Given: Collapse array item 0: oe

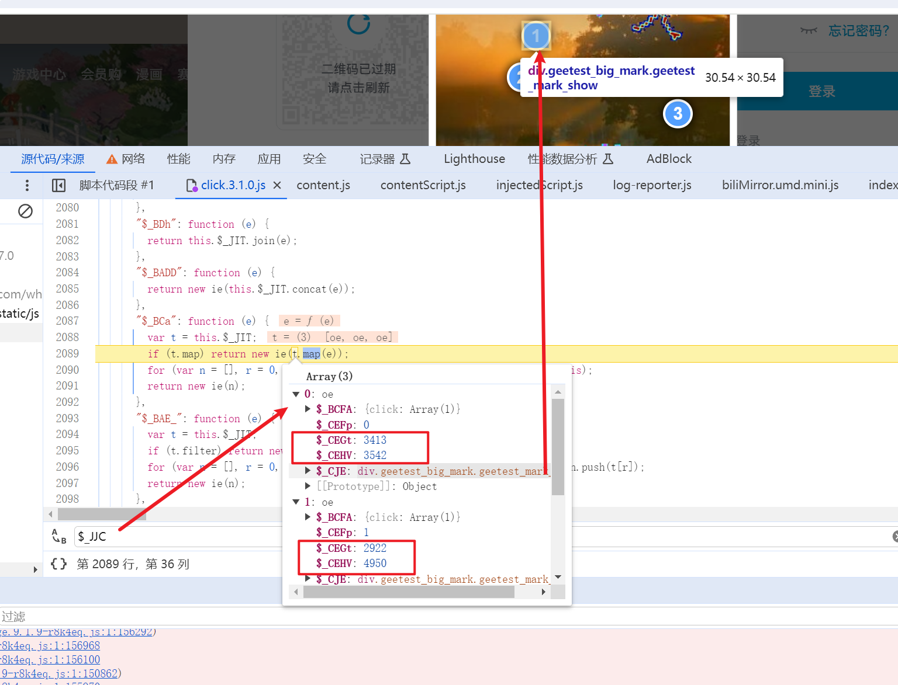Looking at the screenshot, I should [296, 394].
